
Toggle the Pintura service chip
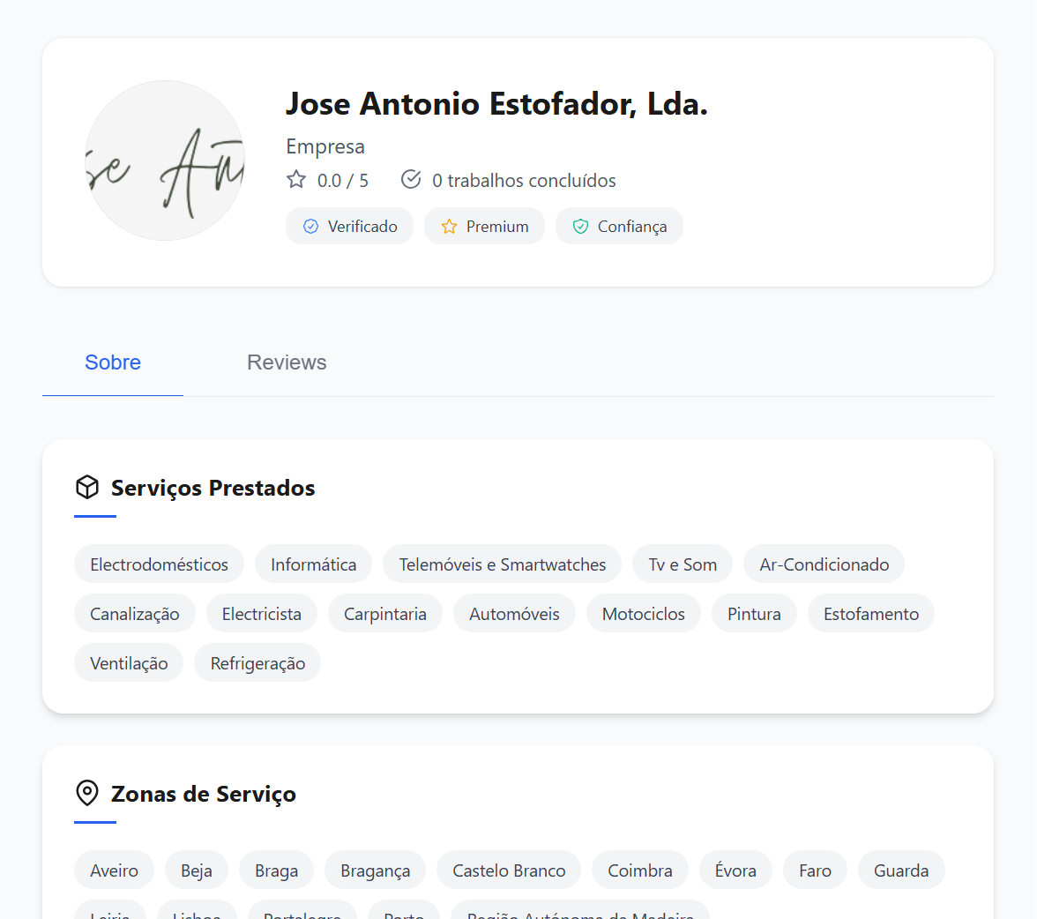pos(754,613)
